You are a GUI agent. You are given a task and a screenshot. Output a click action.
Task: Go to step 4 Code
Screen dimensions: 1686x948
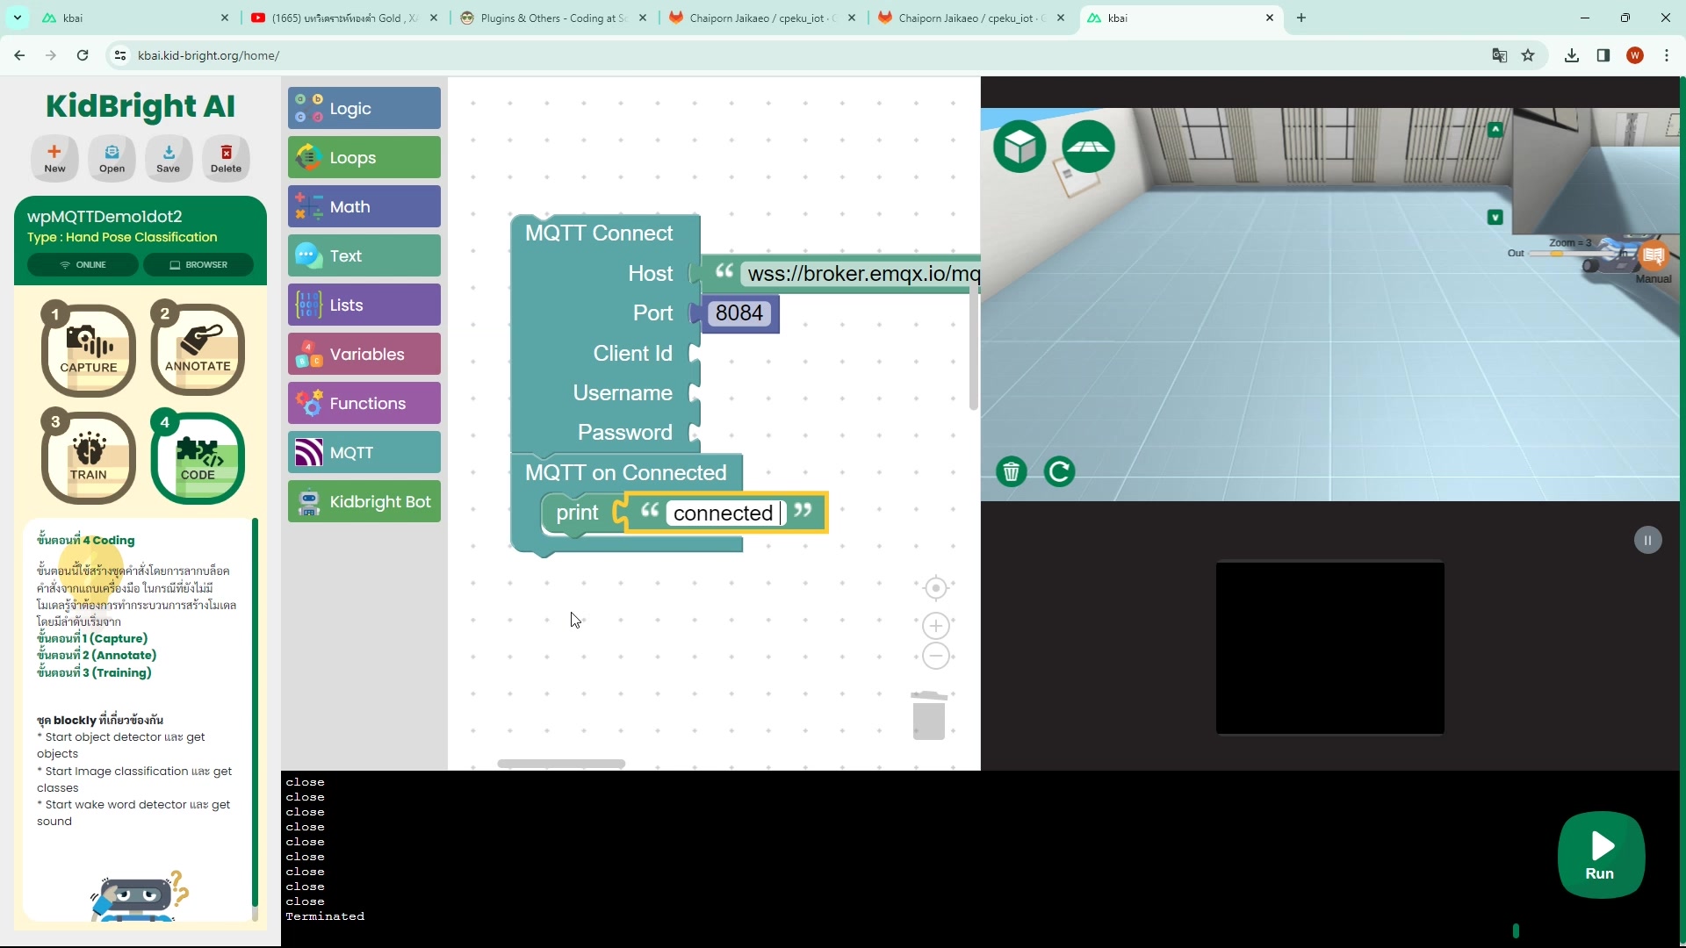point(198,457)
